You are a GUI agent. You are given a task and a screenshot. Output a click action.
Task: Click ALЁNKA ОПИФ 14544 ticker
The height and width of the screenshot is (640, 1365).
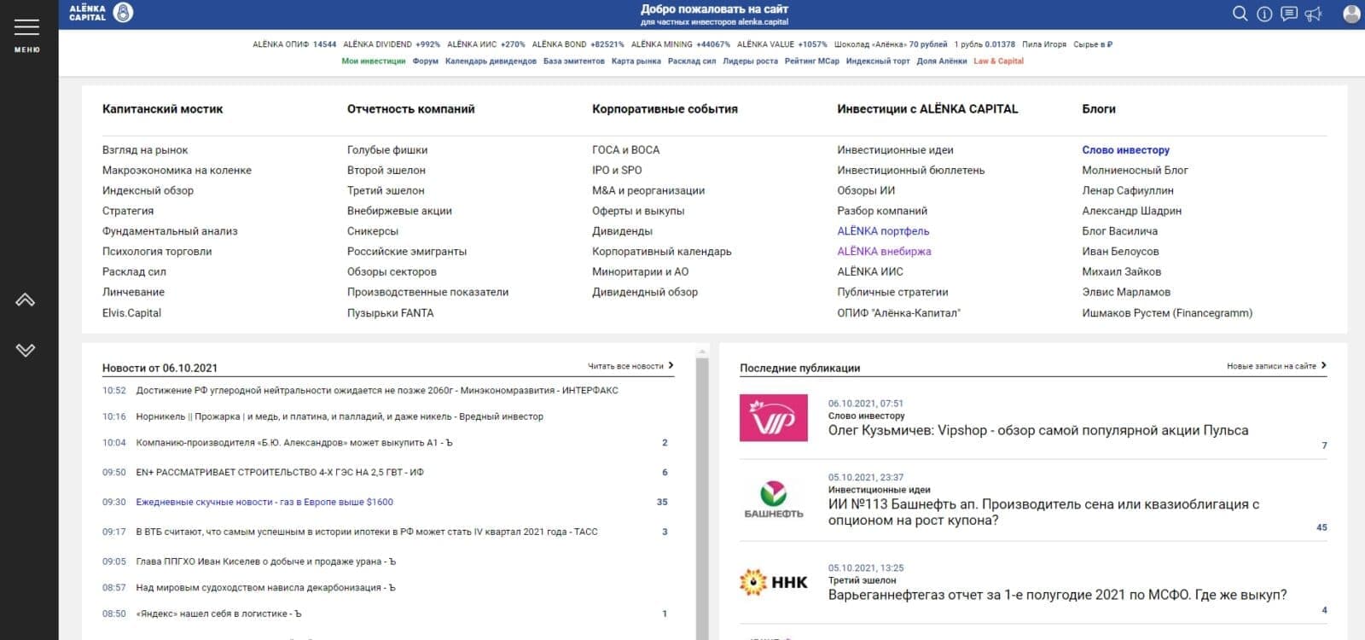pos(294,44)
